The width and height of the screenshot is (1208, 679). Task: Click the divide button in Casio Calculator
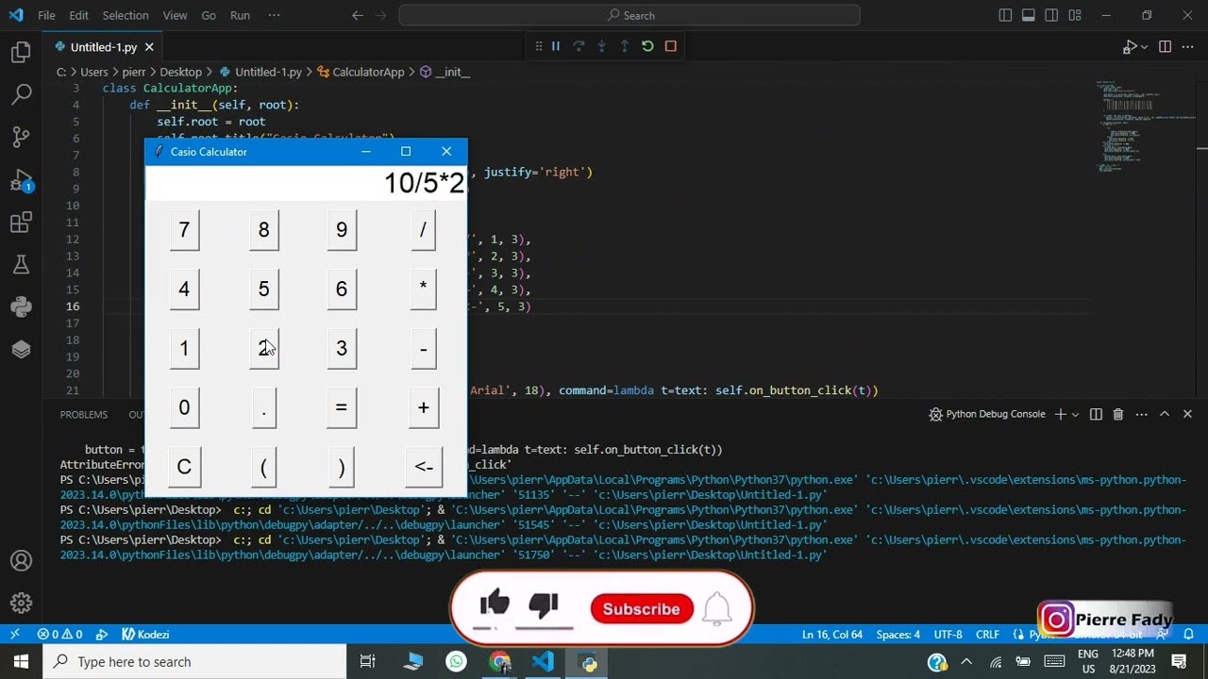point(423,230)
